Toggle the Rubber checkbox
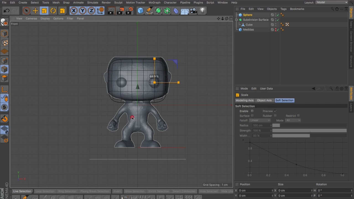Viewport: 354px width, 199px height. [x=275, y=116]
